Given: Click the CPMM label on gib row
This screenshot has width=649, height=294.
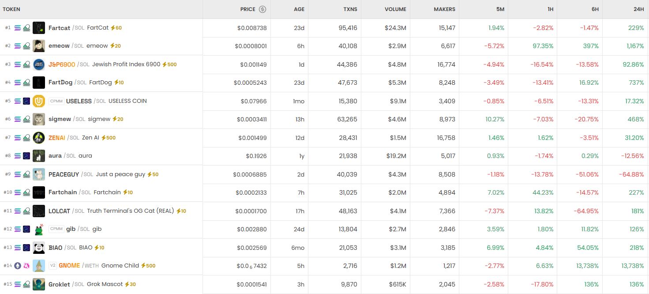Looking at the screenshot, I should pyautogui.click(x=56, y=229).
